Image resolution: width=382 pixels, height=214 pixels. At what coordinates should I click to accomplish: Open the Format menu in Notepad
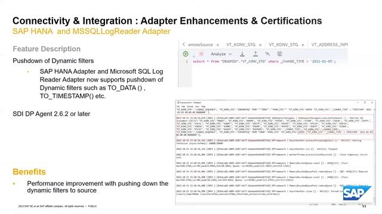pos(190,106)
